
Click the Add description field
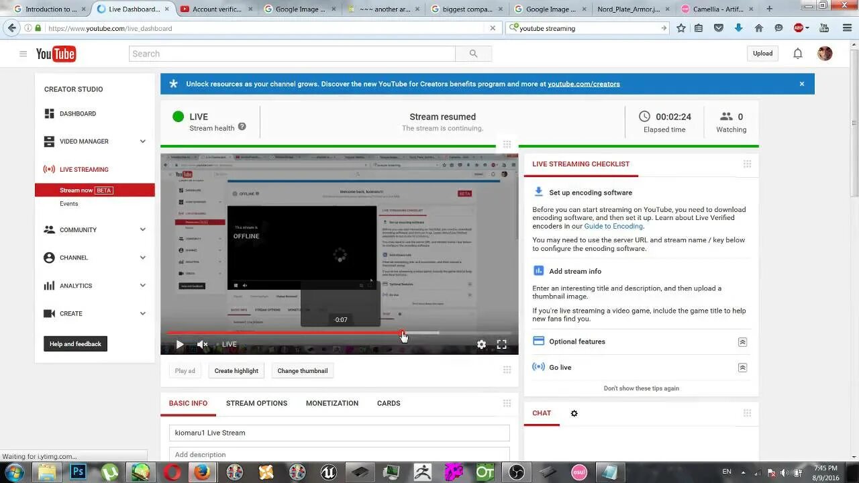(339, 455)
